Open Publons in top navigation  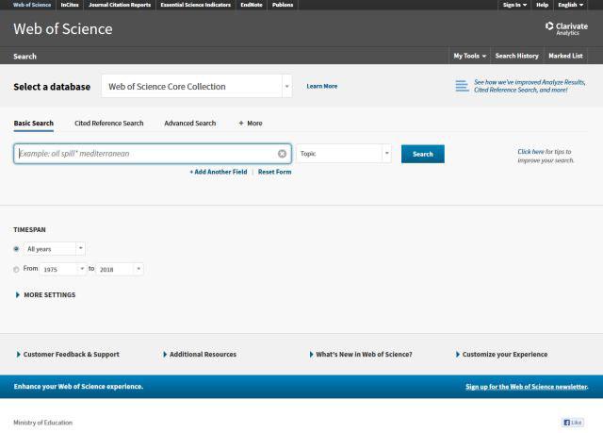283,5
